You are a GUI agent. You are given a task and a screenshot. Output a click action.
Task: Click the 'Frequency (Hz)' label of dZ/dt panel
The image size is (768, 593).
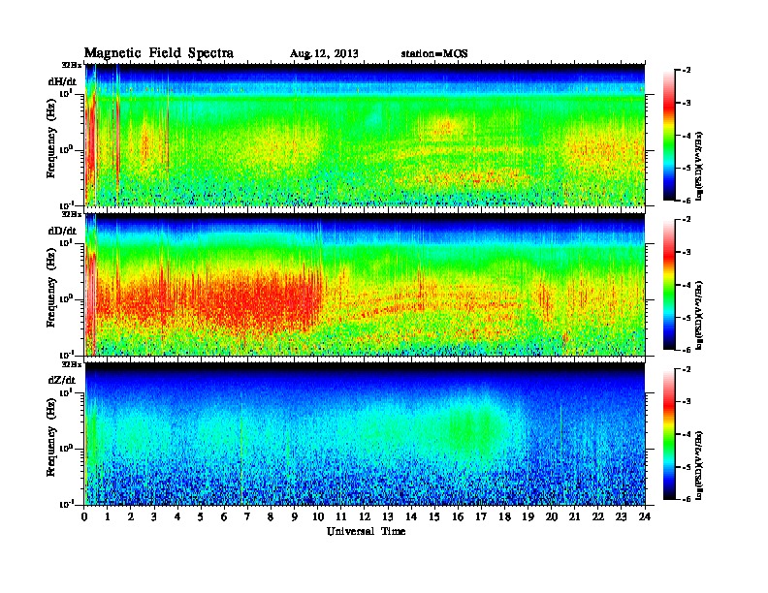point(51,438)
